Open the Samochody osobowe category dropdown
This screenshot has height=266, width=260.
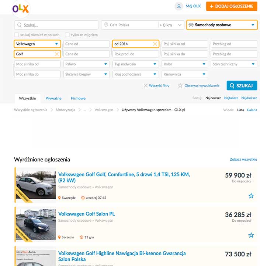point(222,25)
